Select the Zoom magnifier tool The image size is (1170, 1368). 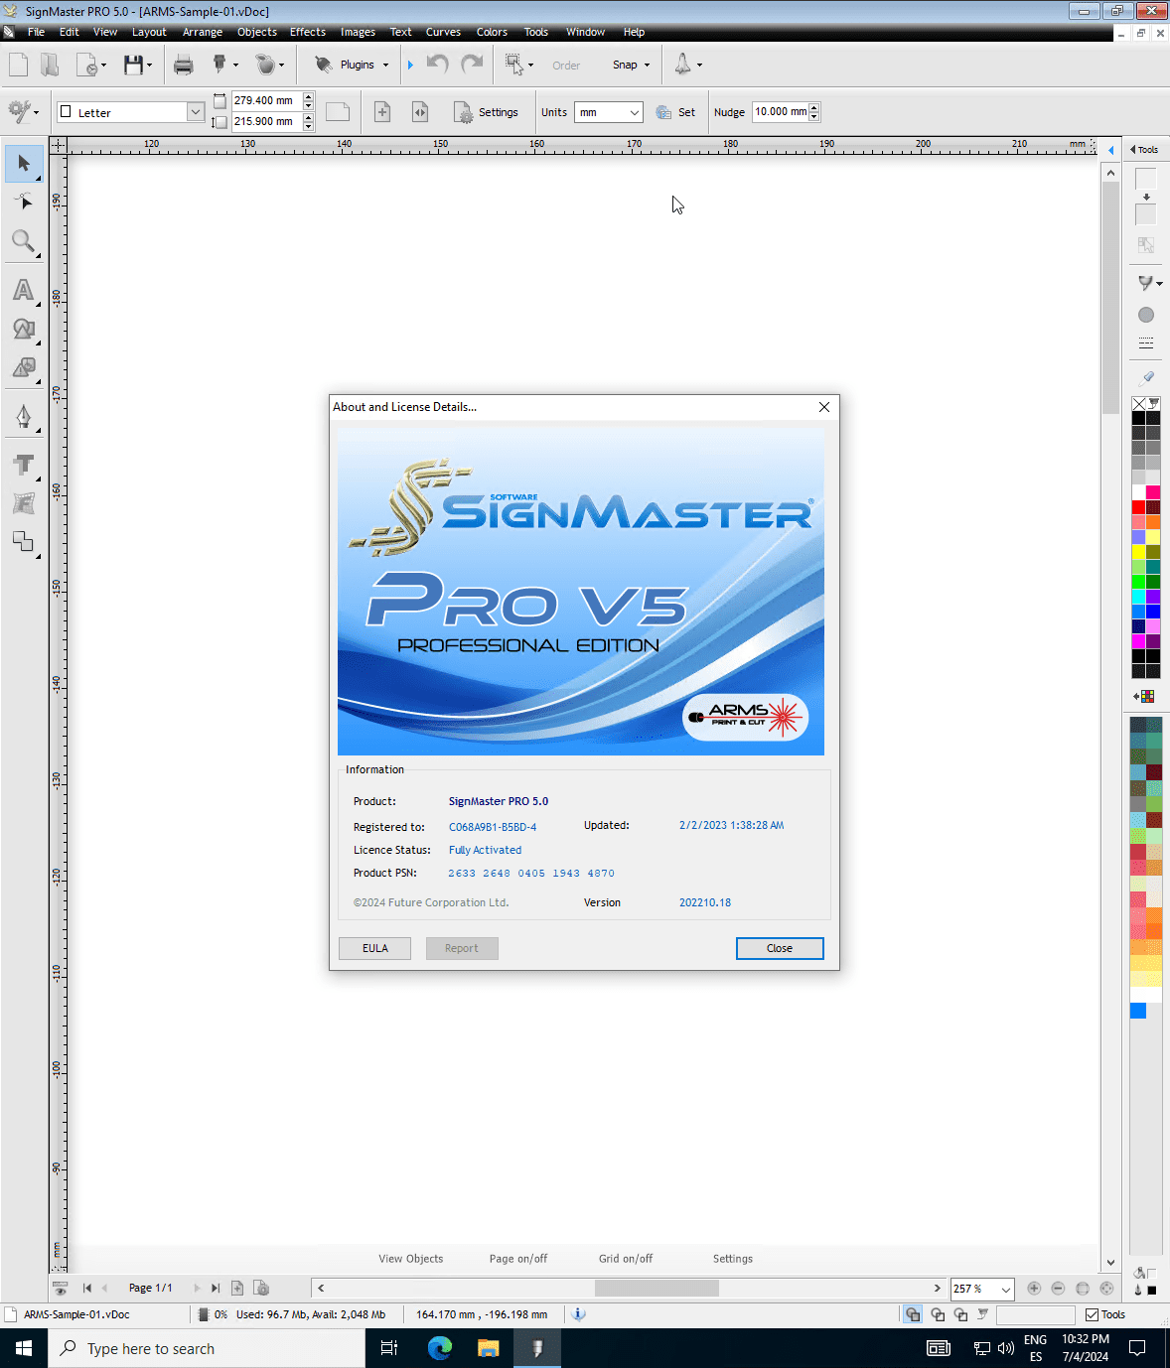pos(23,241)
